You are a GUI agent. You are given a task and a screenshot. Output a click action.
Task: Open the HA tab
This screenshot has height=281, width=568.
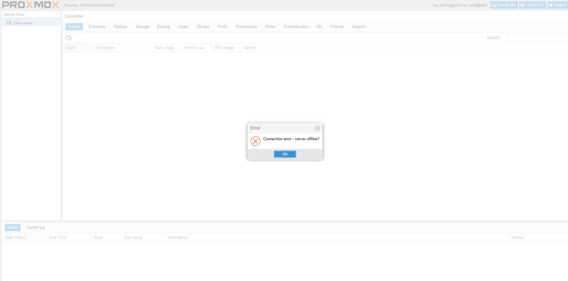click(319, 27)
